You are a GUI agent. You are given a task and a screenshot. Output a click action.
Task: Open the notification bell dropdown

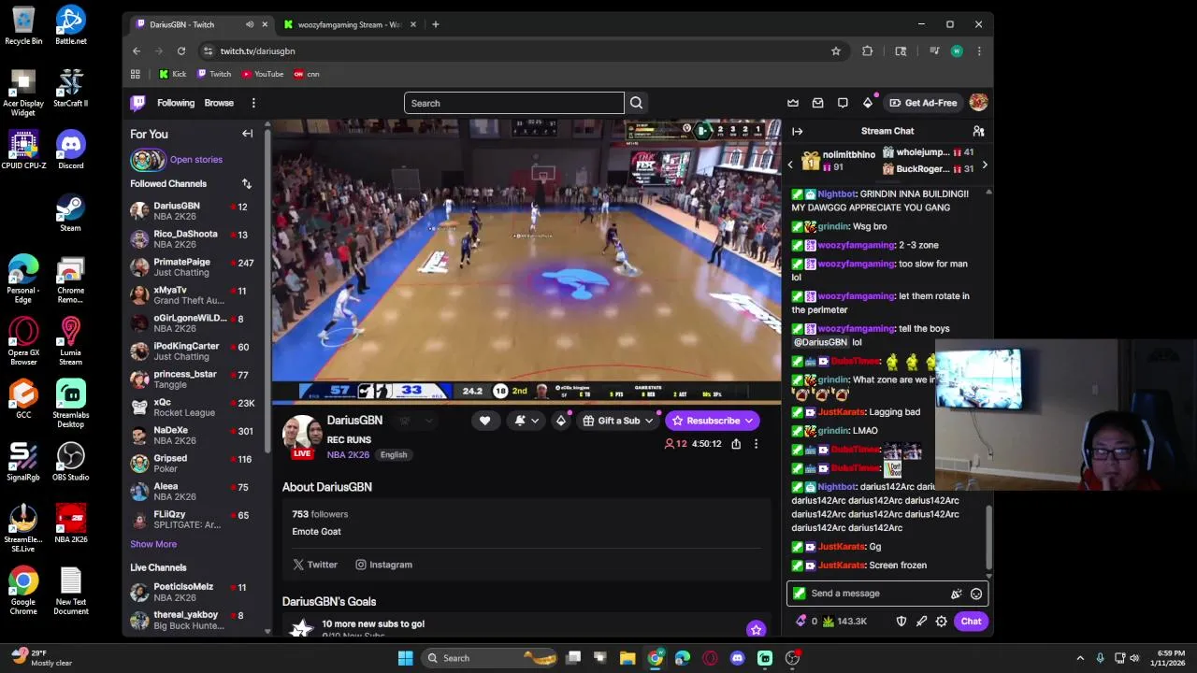(x=527, y=421)
